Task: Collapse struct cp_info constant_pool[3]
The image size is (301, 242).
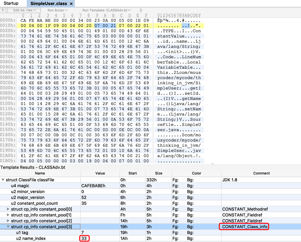Action: point(8,227)
